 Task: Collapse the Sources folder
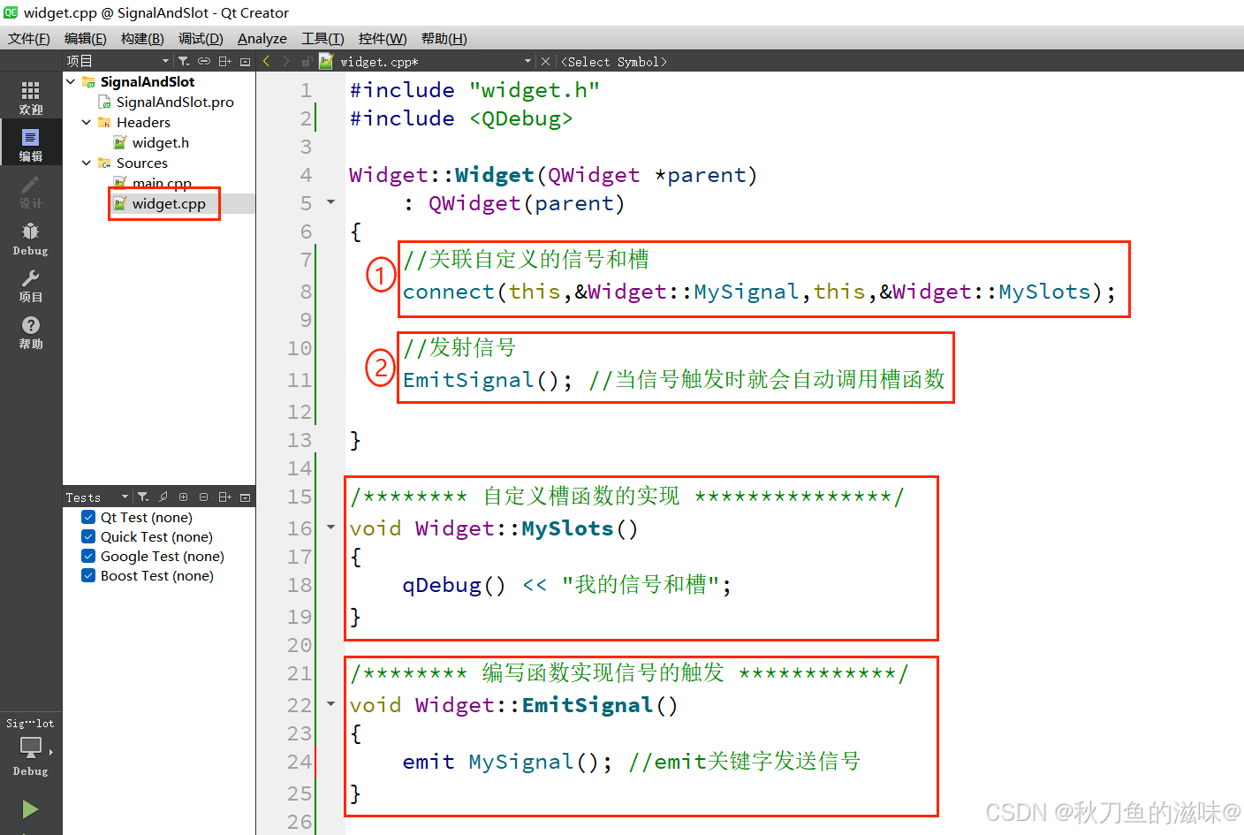tap(87, 163)
